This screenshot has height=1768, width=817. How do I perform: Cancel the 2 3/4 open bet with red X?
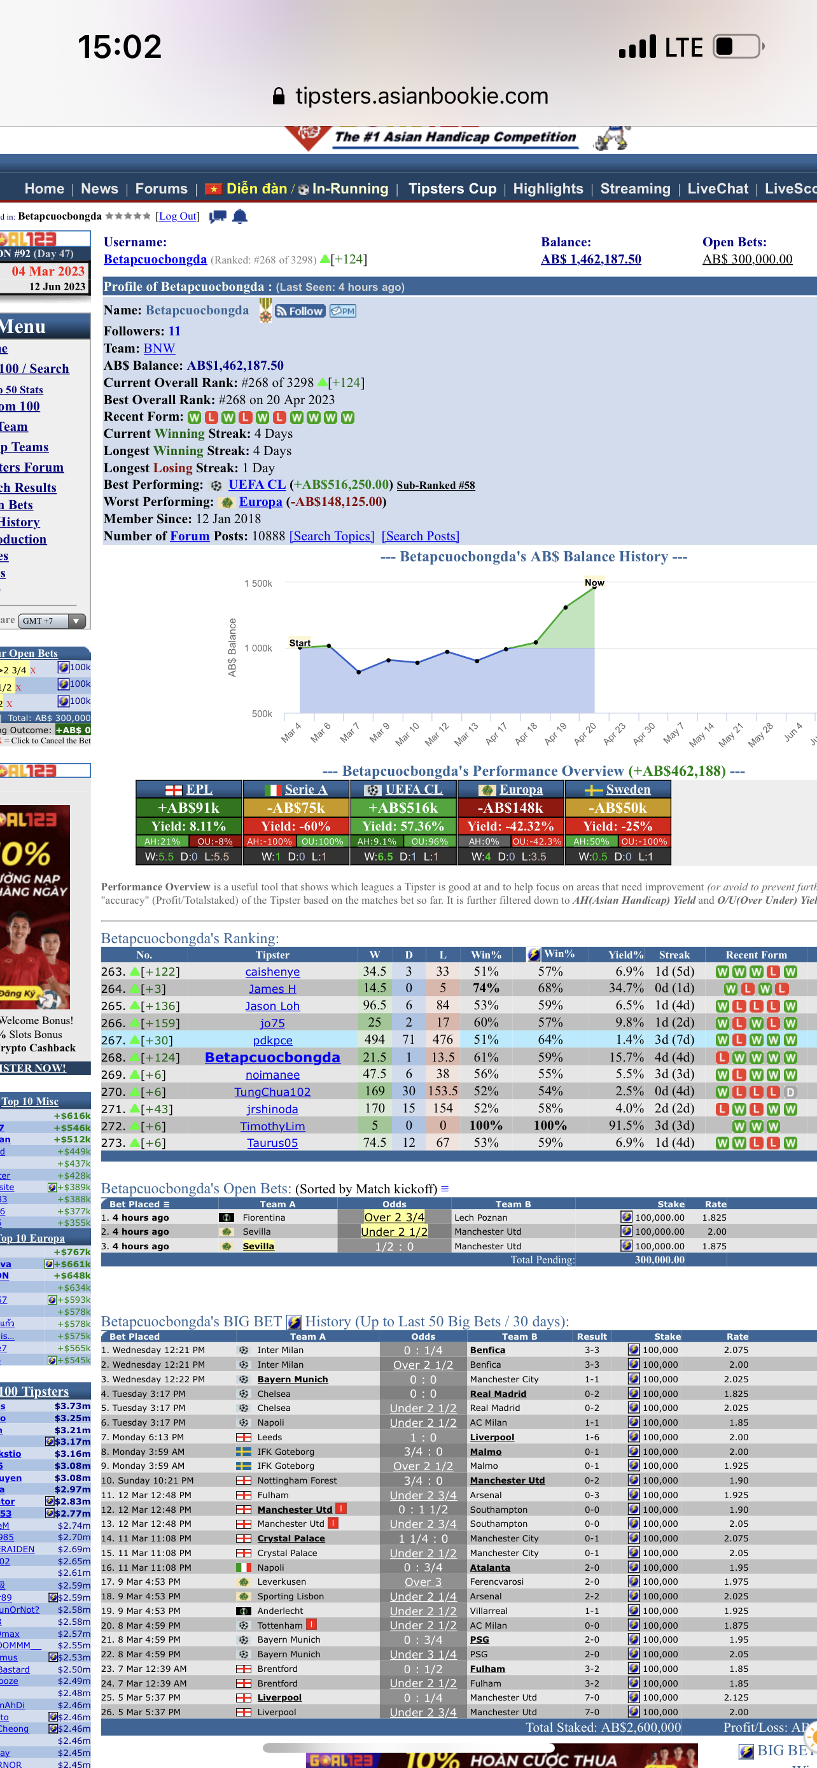pyautogui.click(x=33, y=670)
